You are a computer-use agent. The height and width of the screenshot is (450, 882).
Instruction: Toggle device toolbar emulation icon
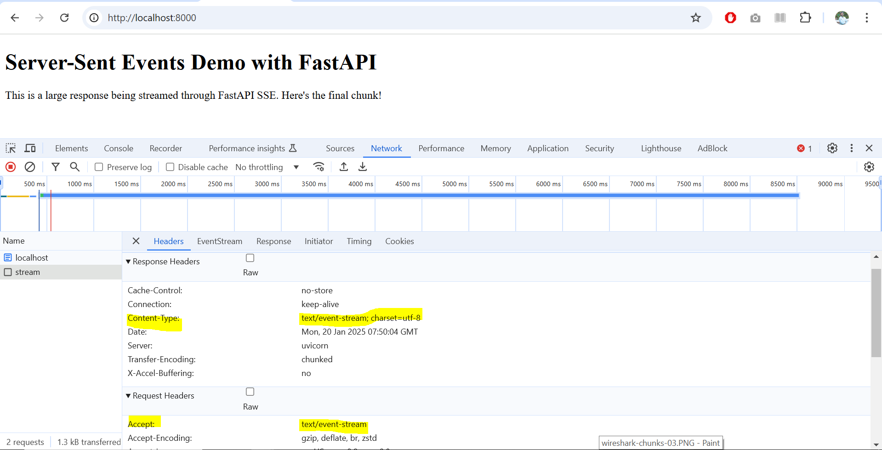pos(30,148)
